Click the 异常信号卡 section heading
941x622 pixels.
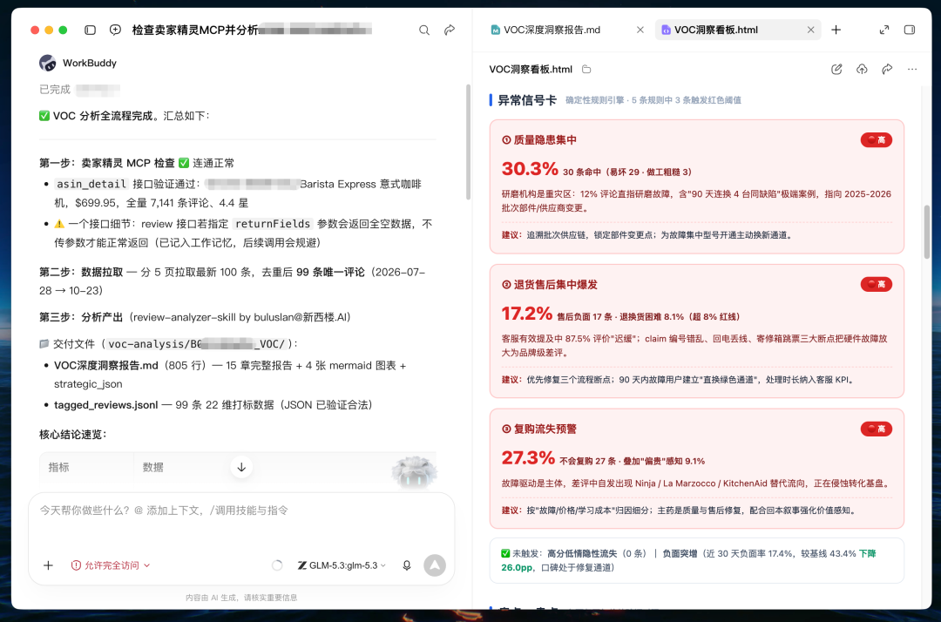(x=527, y=100)
